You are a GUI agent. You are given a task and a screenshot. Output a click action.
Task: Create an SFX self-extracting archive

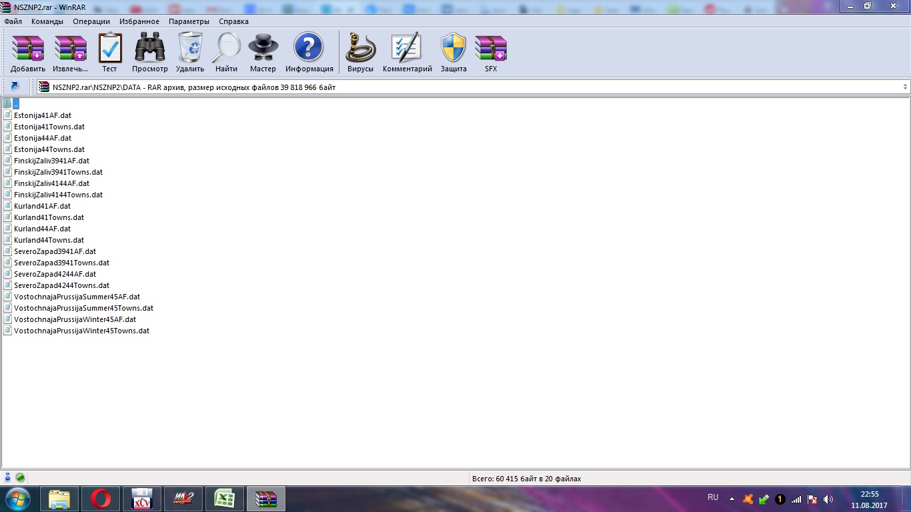coord(491,53)
